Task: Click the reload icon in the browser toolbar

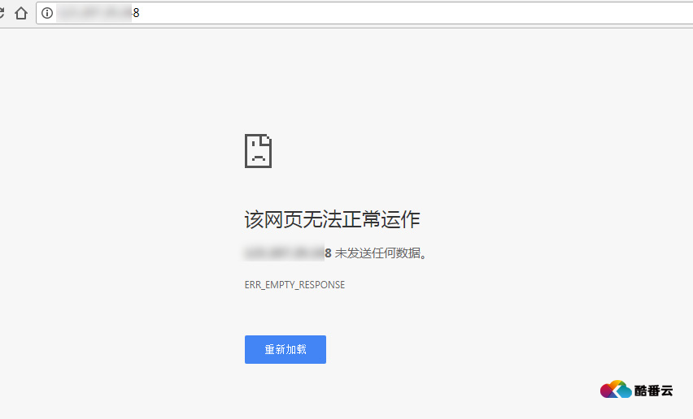Action: (2, 13)
